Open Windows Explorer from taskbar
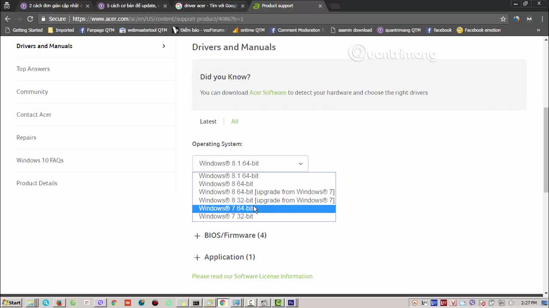The image size is (549, 308). click(x=30, y=302)
